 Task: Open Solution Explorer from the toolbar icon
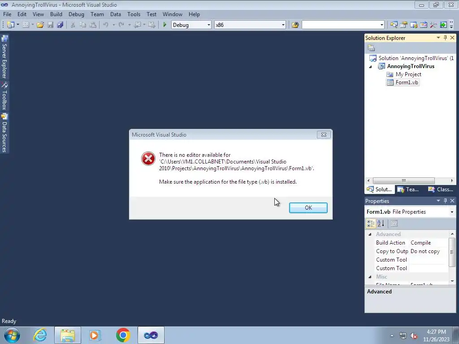pyautogui.click(x=394, y=25)
